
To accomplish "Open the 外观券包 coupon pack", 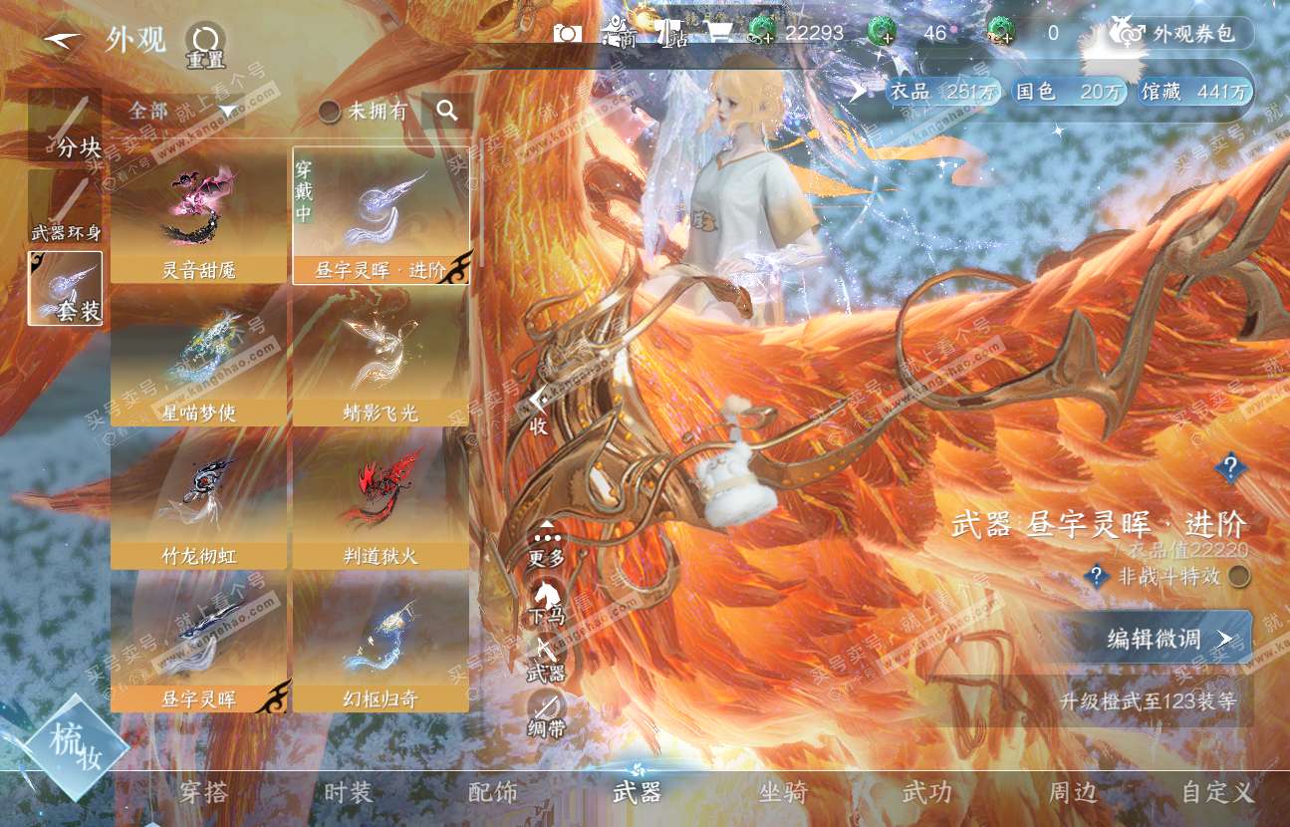I will coord(1180,34).
